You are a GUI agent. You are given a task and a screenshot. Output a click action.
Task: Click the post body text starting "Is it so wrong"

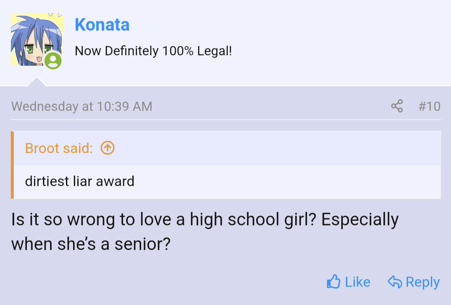pyautogui.click(x=205, y=219)
